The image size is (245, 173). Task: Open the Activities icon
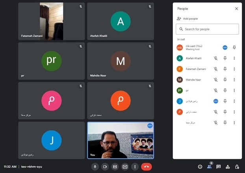[228, 167]
